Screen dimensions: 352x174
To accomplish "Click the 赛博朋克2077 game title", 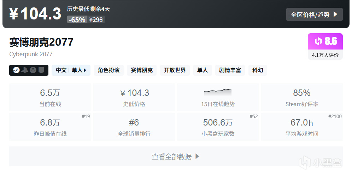I will click(41, 42).
